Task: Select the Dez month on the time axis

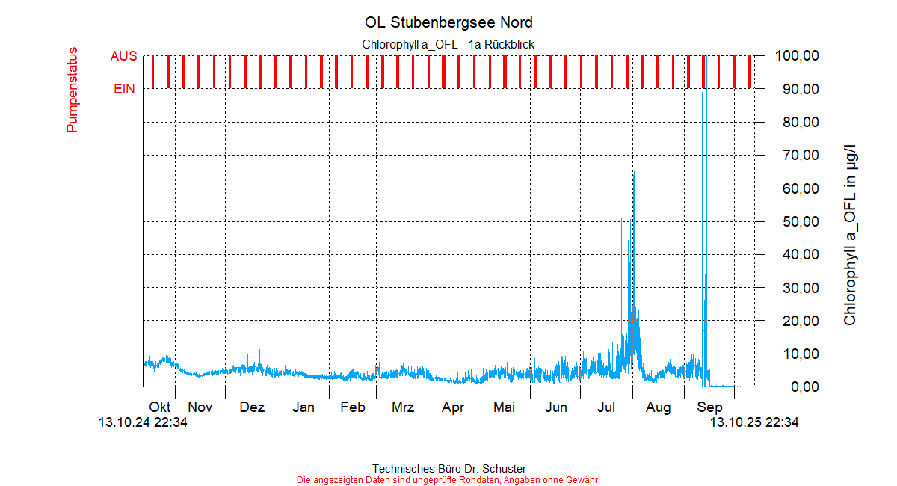Action: pos(252,407)
